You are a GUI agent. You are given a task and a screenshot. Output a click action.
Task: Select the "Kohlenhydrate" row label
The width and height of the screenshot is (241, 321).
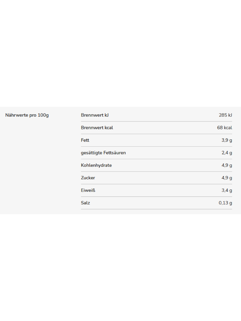click(96, 165)
